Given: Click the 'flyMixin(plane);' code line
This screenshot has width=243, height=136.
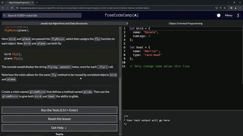Looking at the screenshot, I should pyautogui.click(x=17, y=30).
